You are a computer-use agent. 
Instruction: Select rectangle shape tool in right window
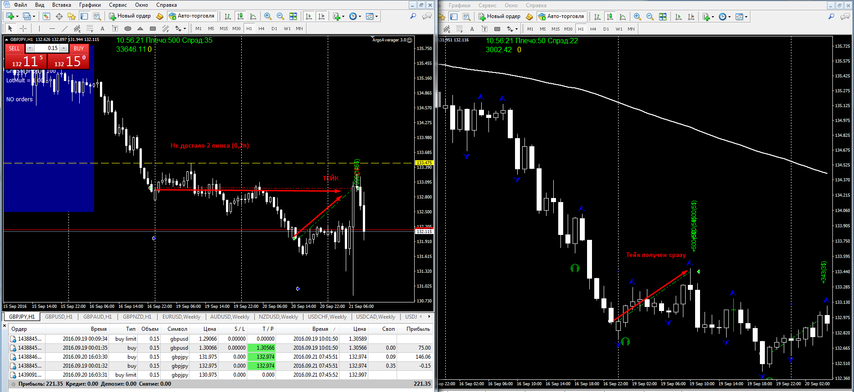pos(497,29)
